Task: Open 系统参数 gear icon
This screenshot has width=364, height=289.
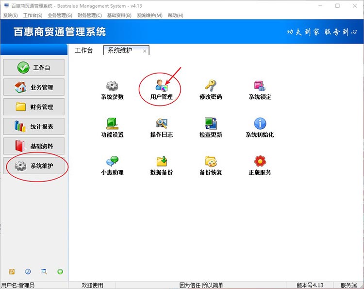Action: [112, 86]
